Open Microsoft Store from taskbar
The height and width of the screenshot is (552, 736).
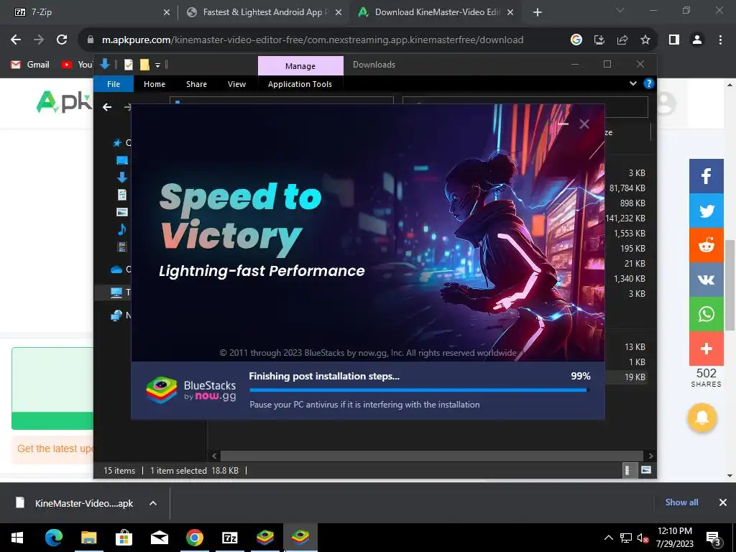click(124, 538)
